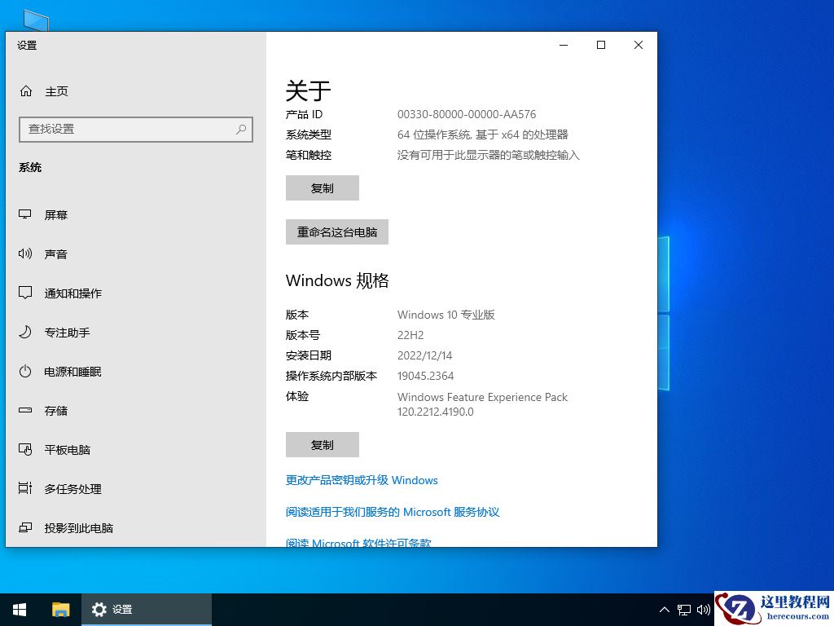The image size is (834, 626).
Task: Click the 查找设置 search box
Action: (x=135, y=129)
